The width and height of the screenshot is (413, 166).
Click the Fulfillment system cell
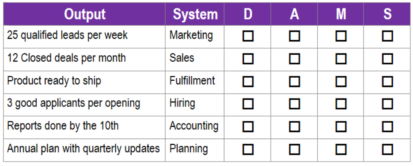[x=195, y=82]
